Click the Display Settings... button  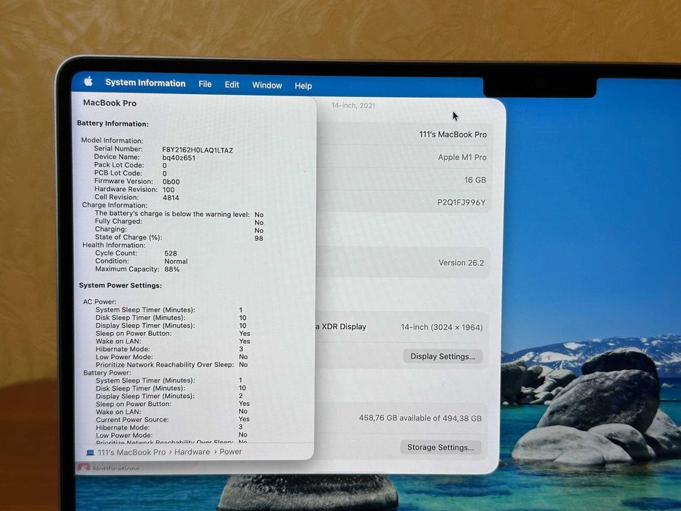click(x=442, y=356)
